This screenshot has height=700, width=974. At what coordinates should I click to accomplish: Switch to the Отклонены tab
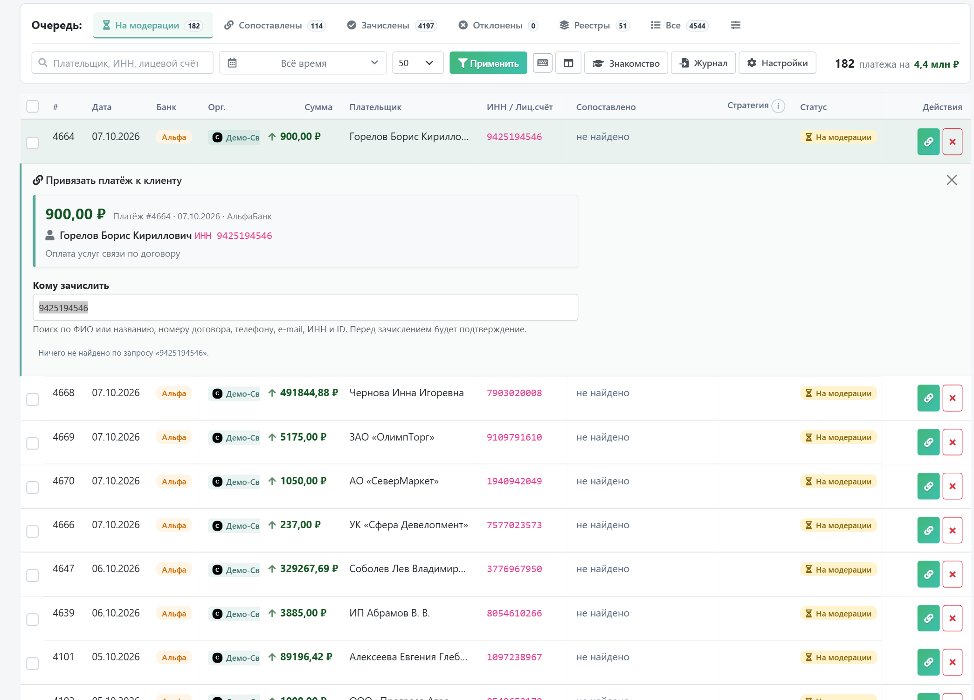tap(498, 25)
